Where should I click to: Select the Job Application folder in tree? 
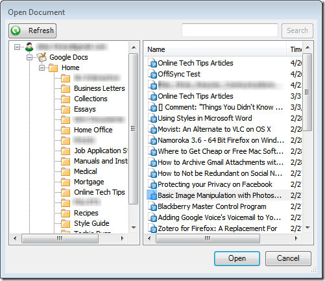[x=101, y=151]
